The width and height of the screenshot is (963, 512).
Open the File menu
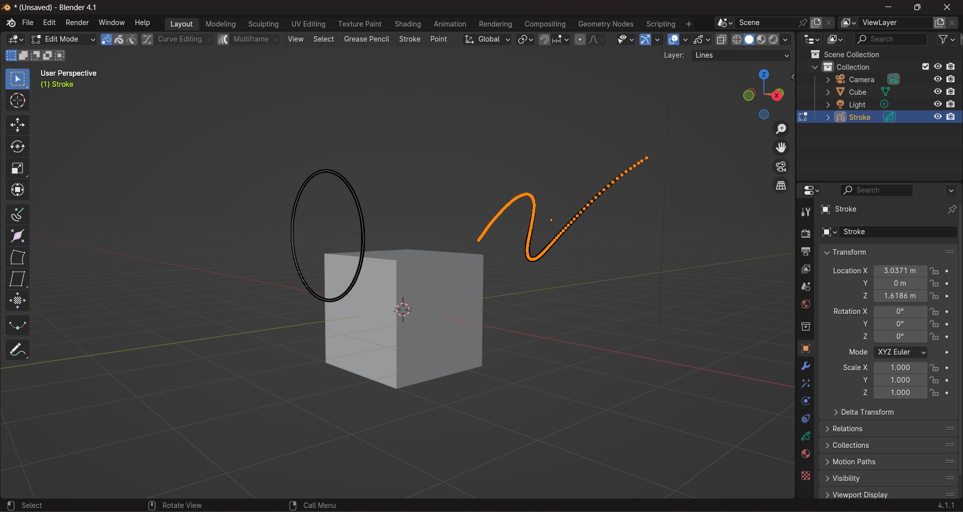28,23
